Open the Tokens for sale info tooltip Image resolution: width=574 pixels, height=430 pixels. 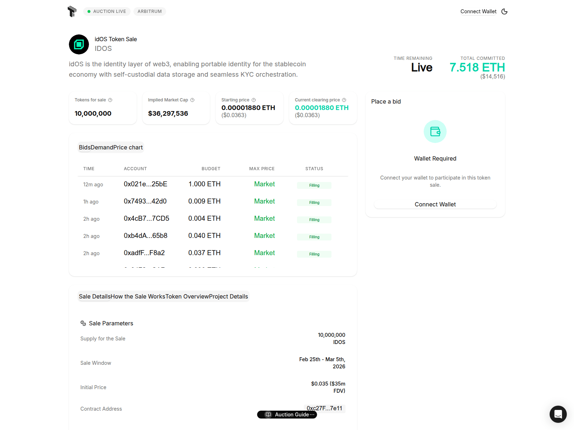[110, 100]
